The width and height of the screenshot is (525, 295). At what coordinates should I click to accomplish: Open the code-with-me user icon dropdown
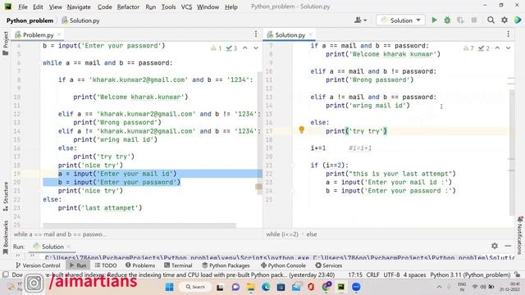pyautogui.click(x=361, y=20)
